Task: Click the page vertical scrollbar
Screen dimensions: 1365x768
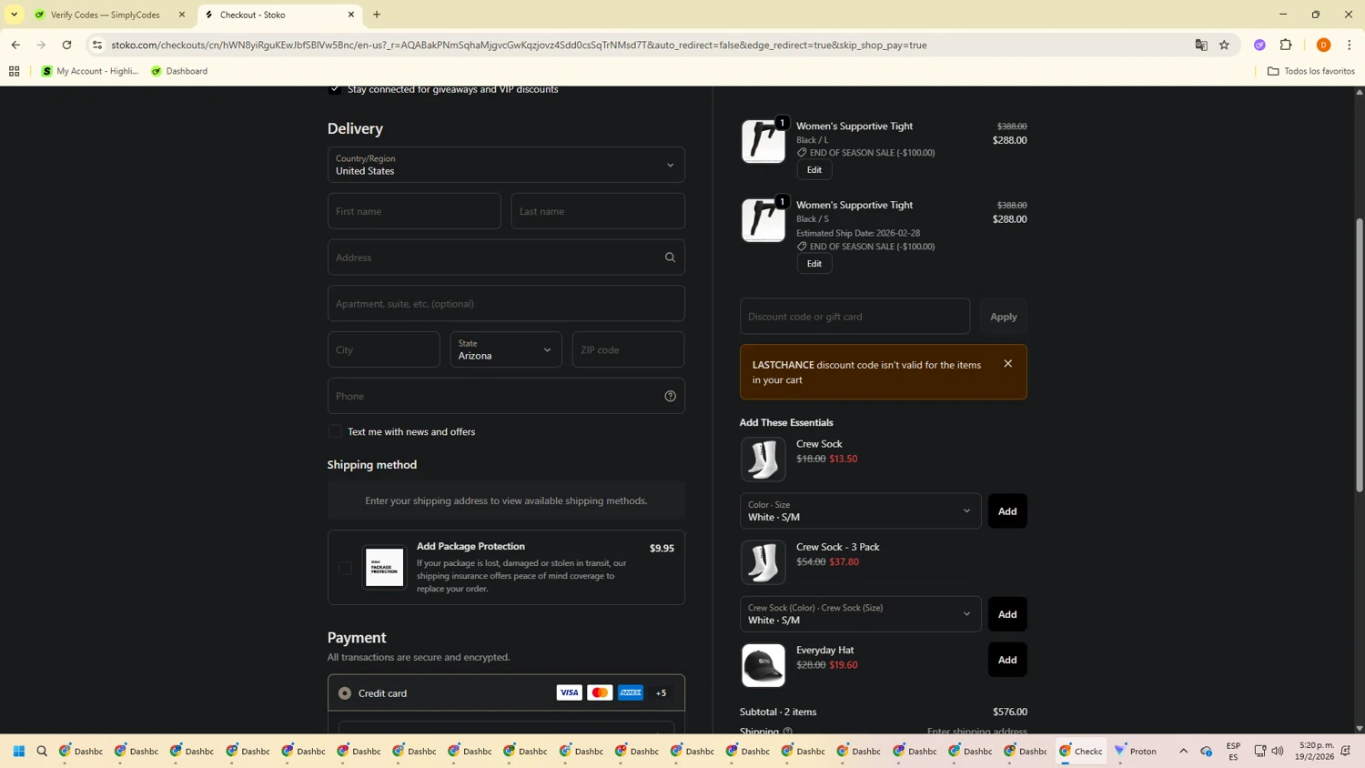Action: tap(1360, 355)
